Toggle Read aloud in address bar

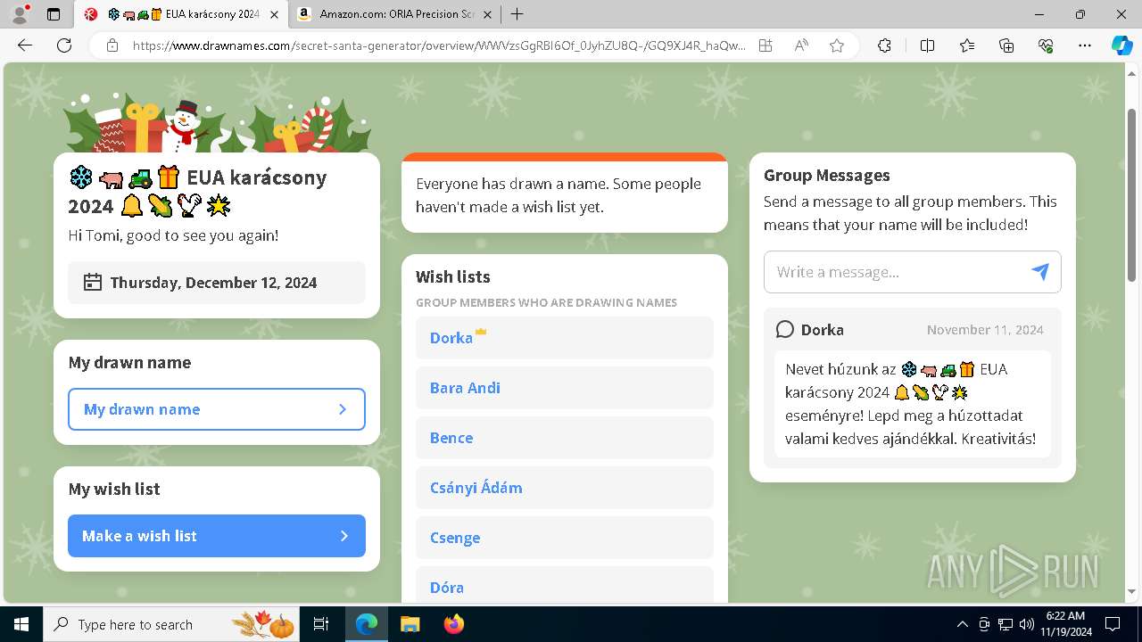coord(801,45)
